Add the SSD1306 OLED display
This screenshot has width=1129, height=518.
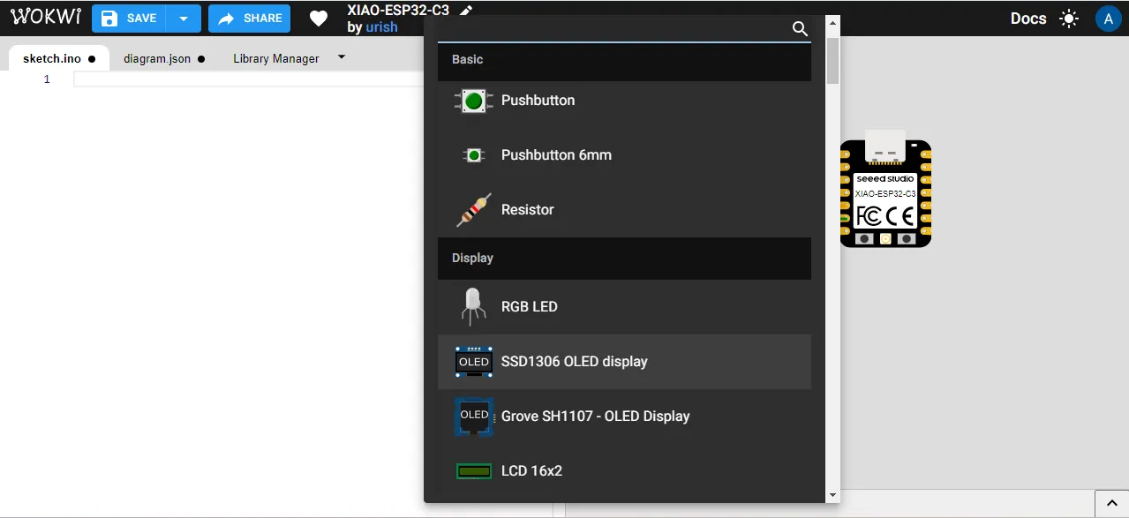tap(624, 362)
